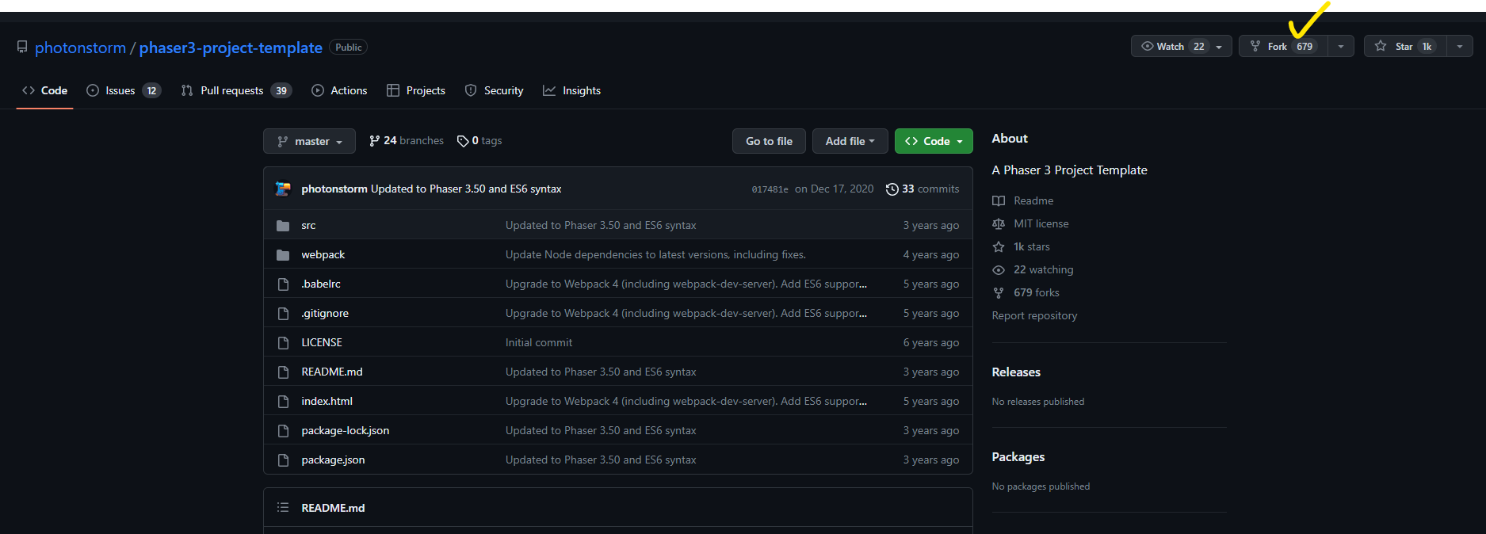Open the 33 commits history link

pos(923,189)
